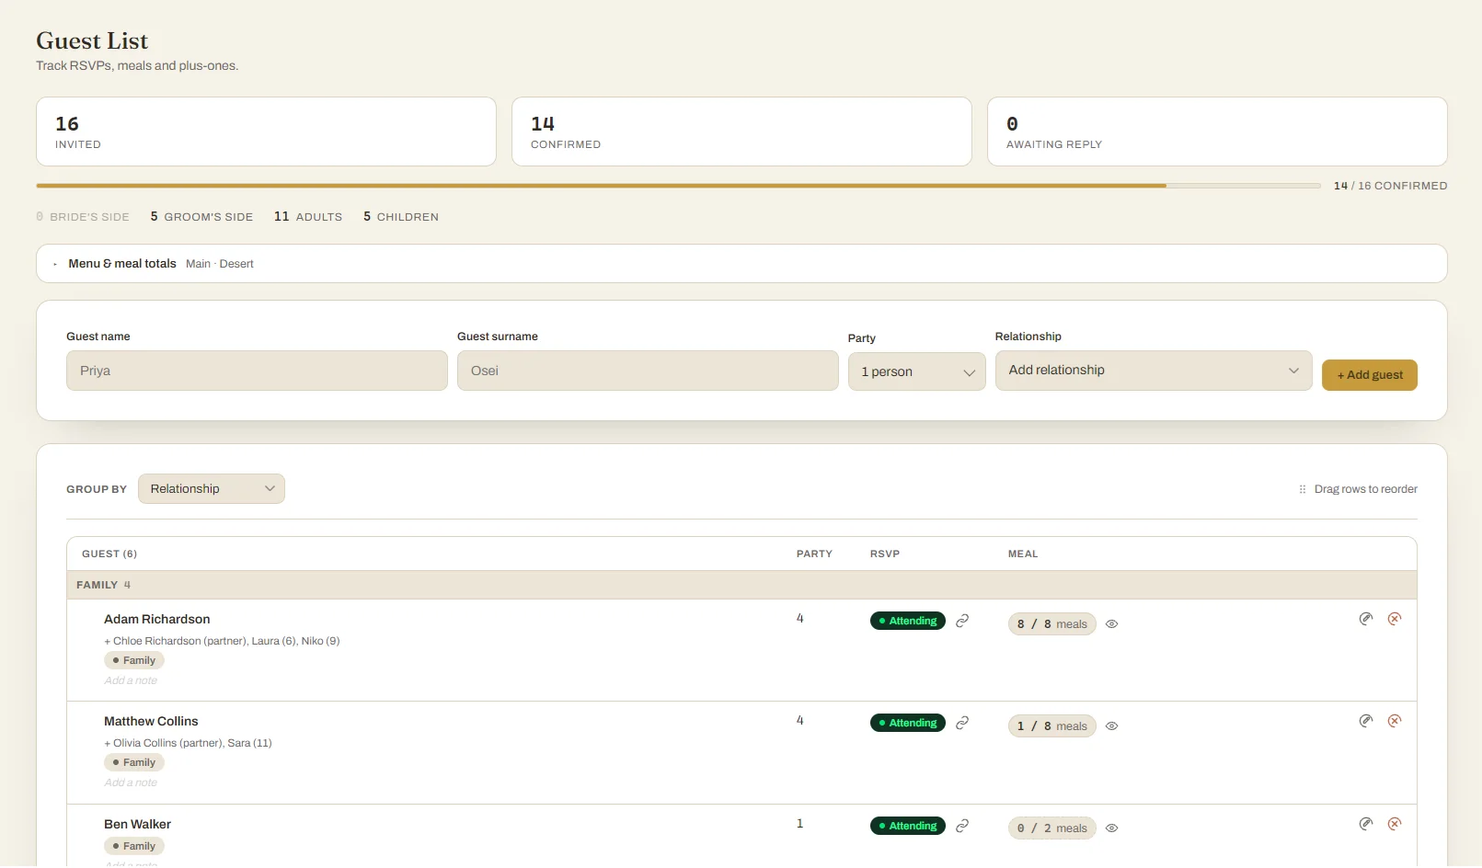Open Ben Walker's 0 / 2 meals pill

[1052, 828]
